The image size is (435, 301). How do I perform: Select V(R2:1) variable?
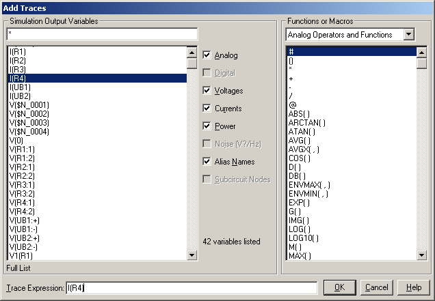click(98, 167)
